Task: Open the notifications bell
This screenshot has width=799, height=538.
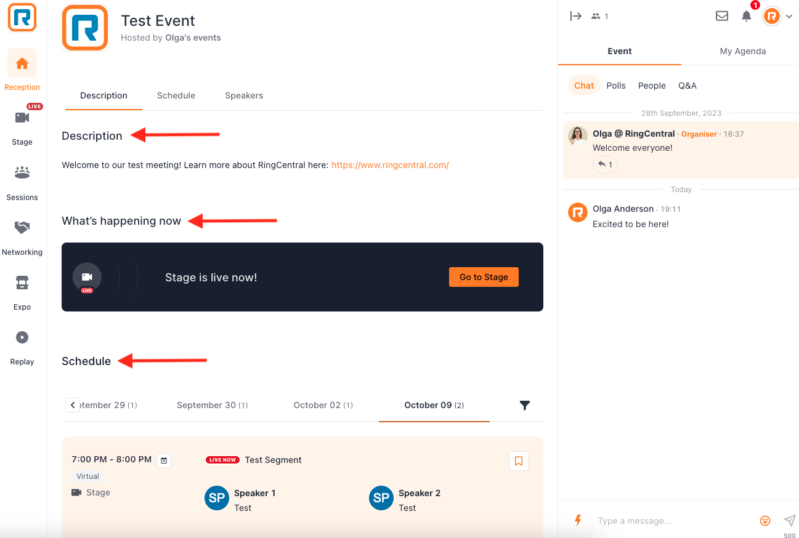Action: pos(747,16)
